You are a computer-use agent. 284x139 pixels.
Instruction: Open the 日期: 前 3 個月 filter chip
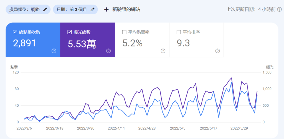coord(72,9)
